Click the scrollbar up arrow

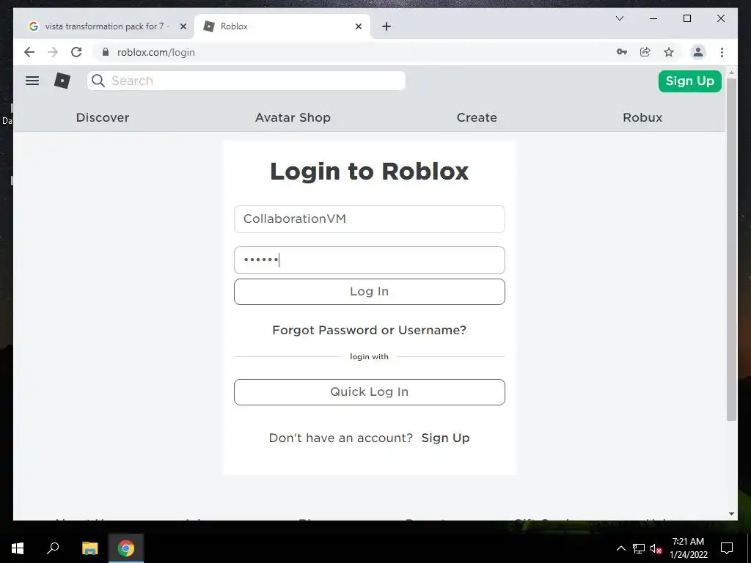pyautogui.click(x=731, y=73)
